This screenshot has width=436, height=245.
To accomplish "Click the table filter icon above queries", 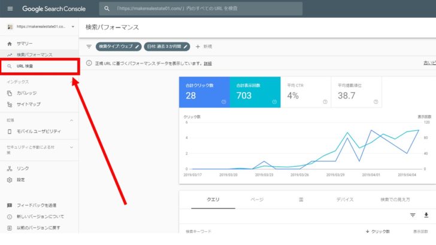I will click(x=413, y=215).
